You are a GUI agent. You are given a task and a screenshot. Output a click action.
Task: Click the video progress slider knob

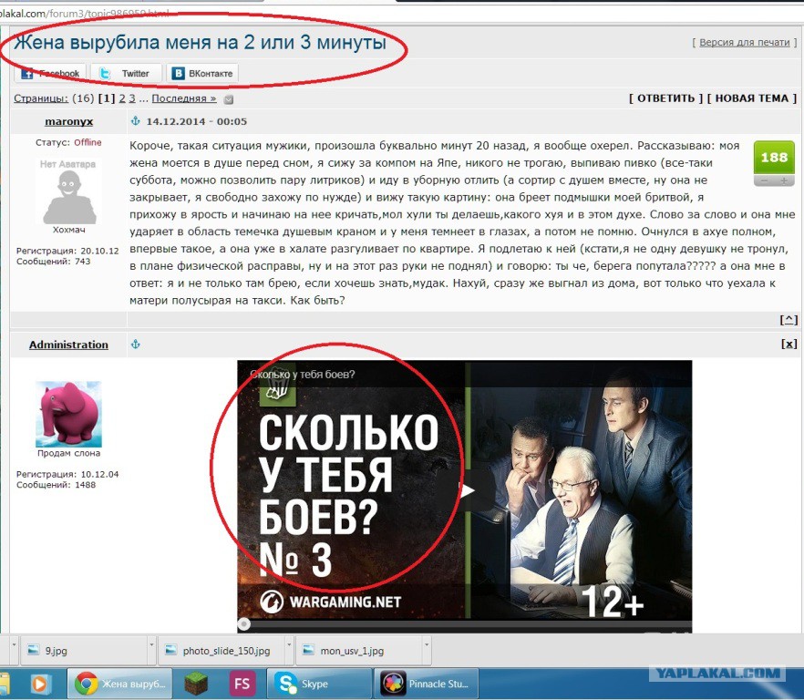[244, 624]
